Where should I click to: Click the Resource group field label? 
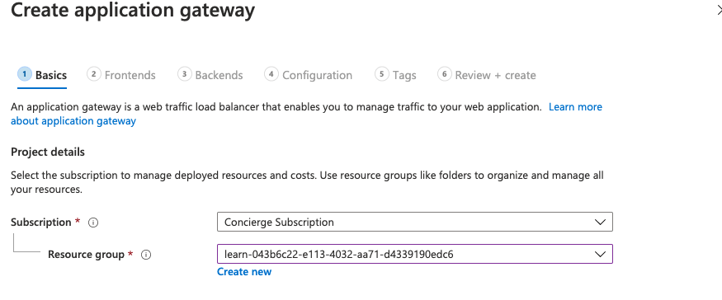pos(86,255)
